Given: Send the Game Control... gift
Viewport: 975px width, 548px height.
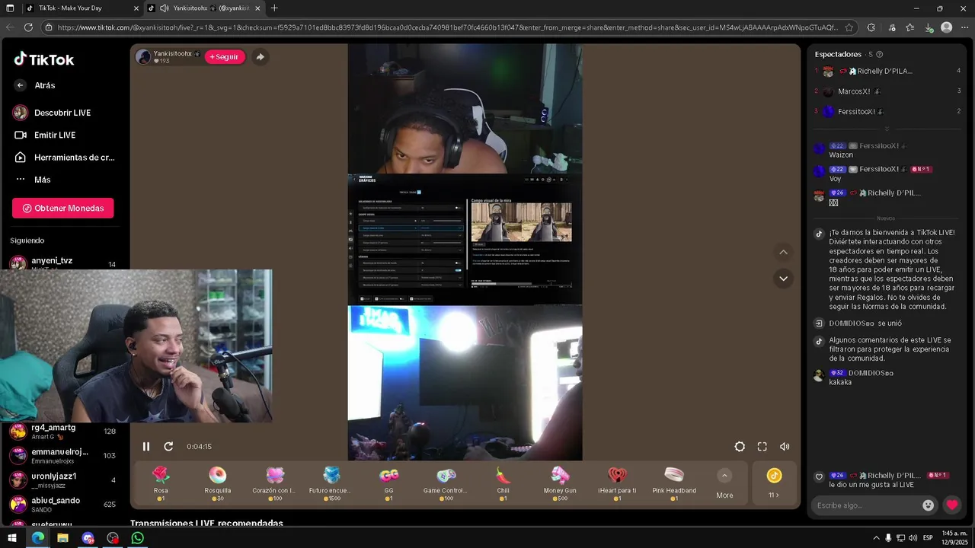Looking at the screenshot, I should coord(446,483).
